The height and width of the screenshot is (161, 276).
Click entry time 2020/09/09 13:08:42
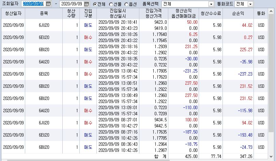(x=118, y=71)
